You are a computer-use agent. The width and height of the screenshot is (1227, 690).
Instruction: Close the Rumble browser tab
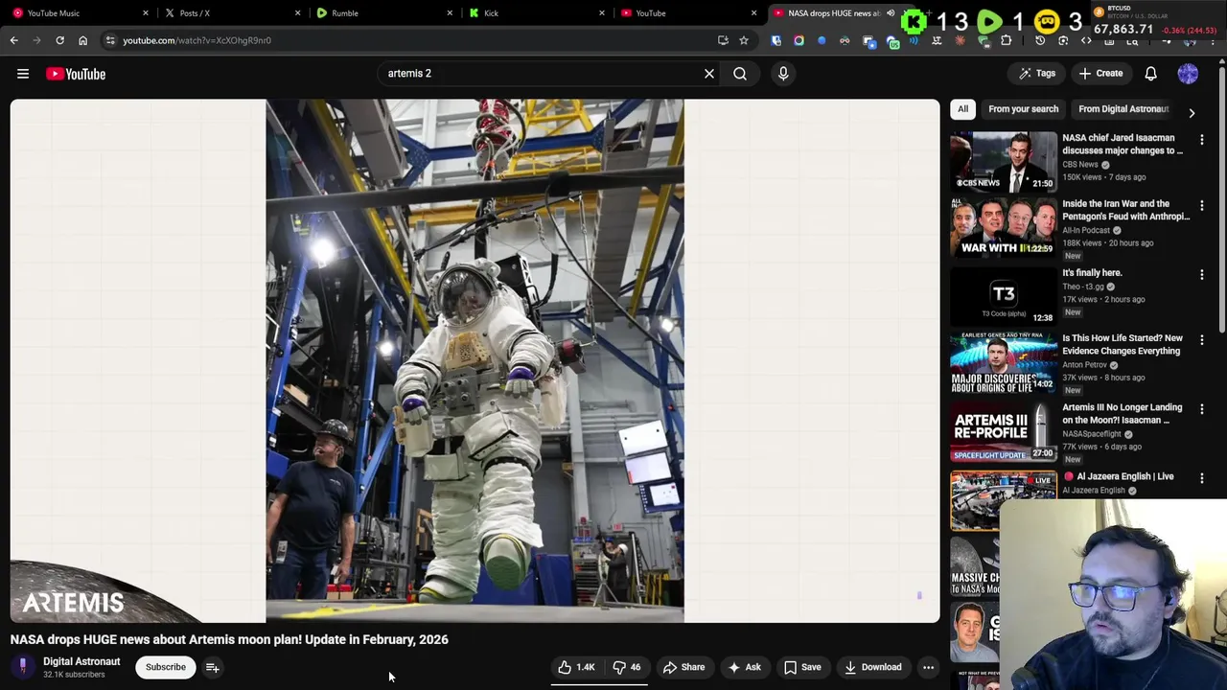(x=450, y=13)
